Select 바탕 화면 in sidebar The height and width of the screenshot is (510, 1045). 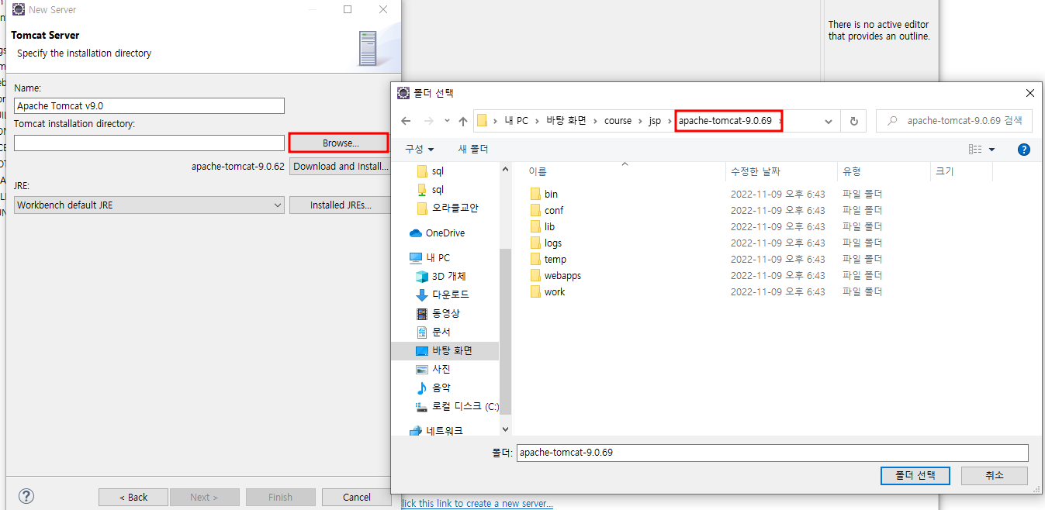click(x=445, y=350)
